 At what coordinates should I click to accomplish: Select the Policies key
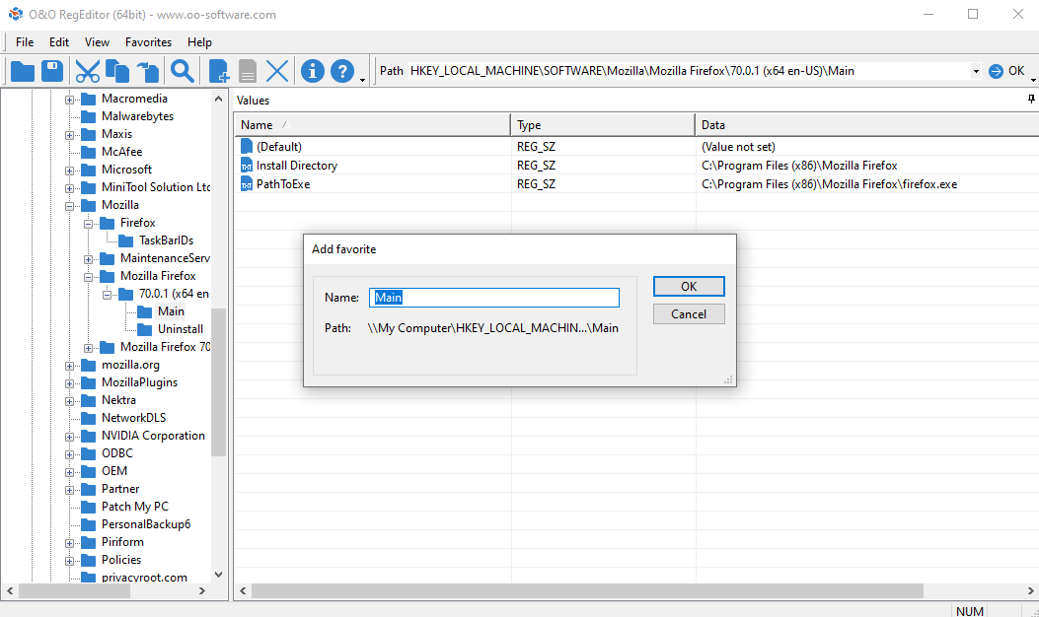click(x=120, y=560)
